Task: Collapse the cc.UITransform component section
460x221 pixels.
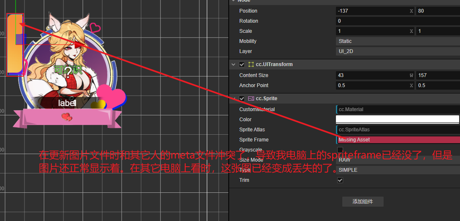Action: (x=233, y=64)
